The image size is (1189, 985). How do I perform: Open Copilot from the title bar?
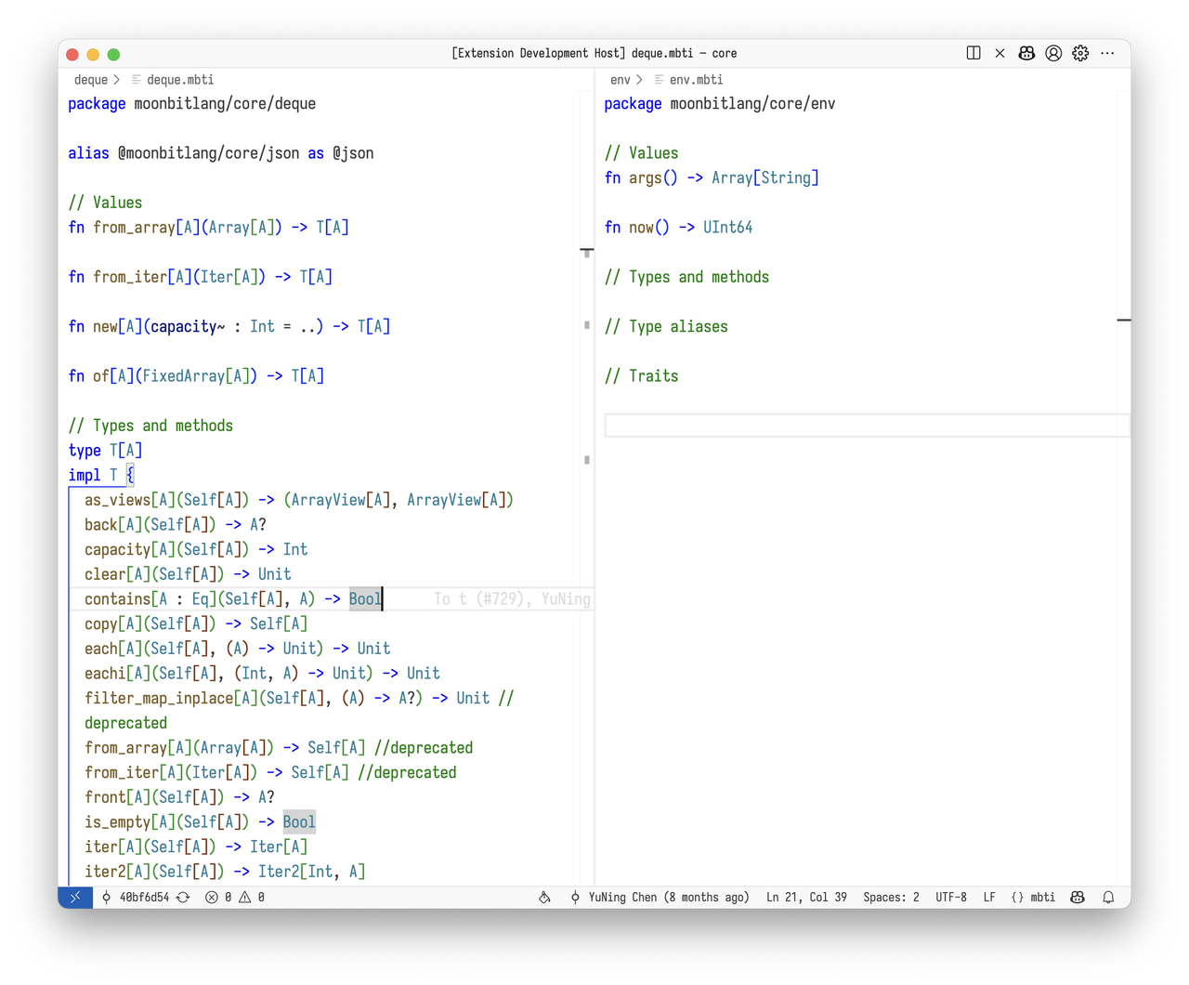(1026, 53)
